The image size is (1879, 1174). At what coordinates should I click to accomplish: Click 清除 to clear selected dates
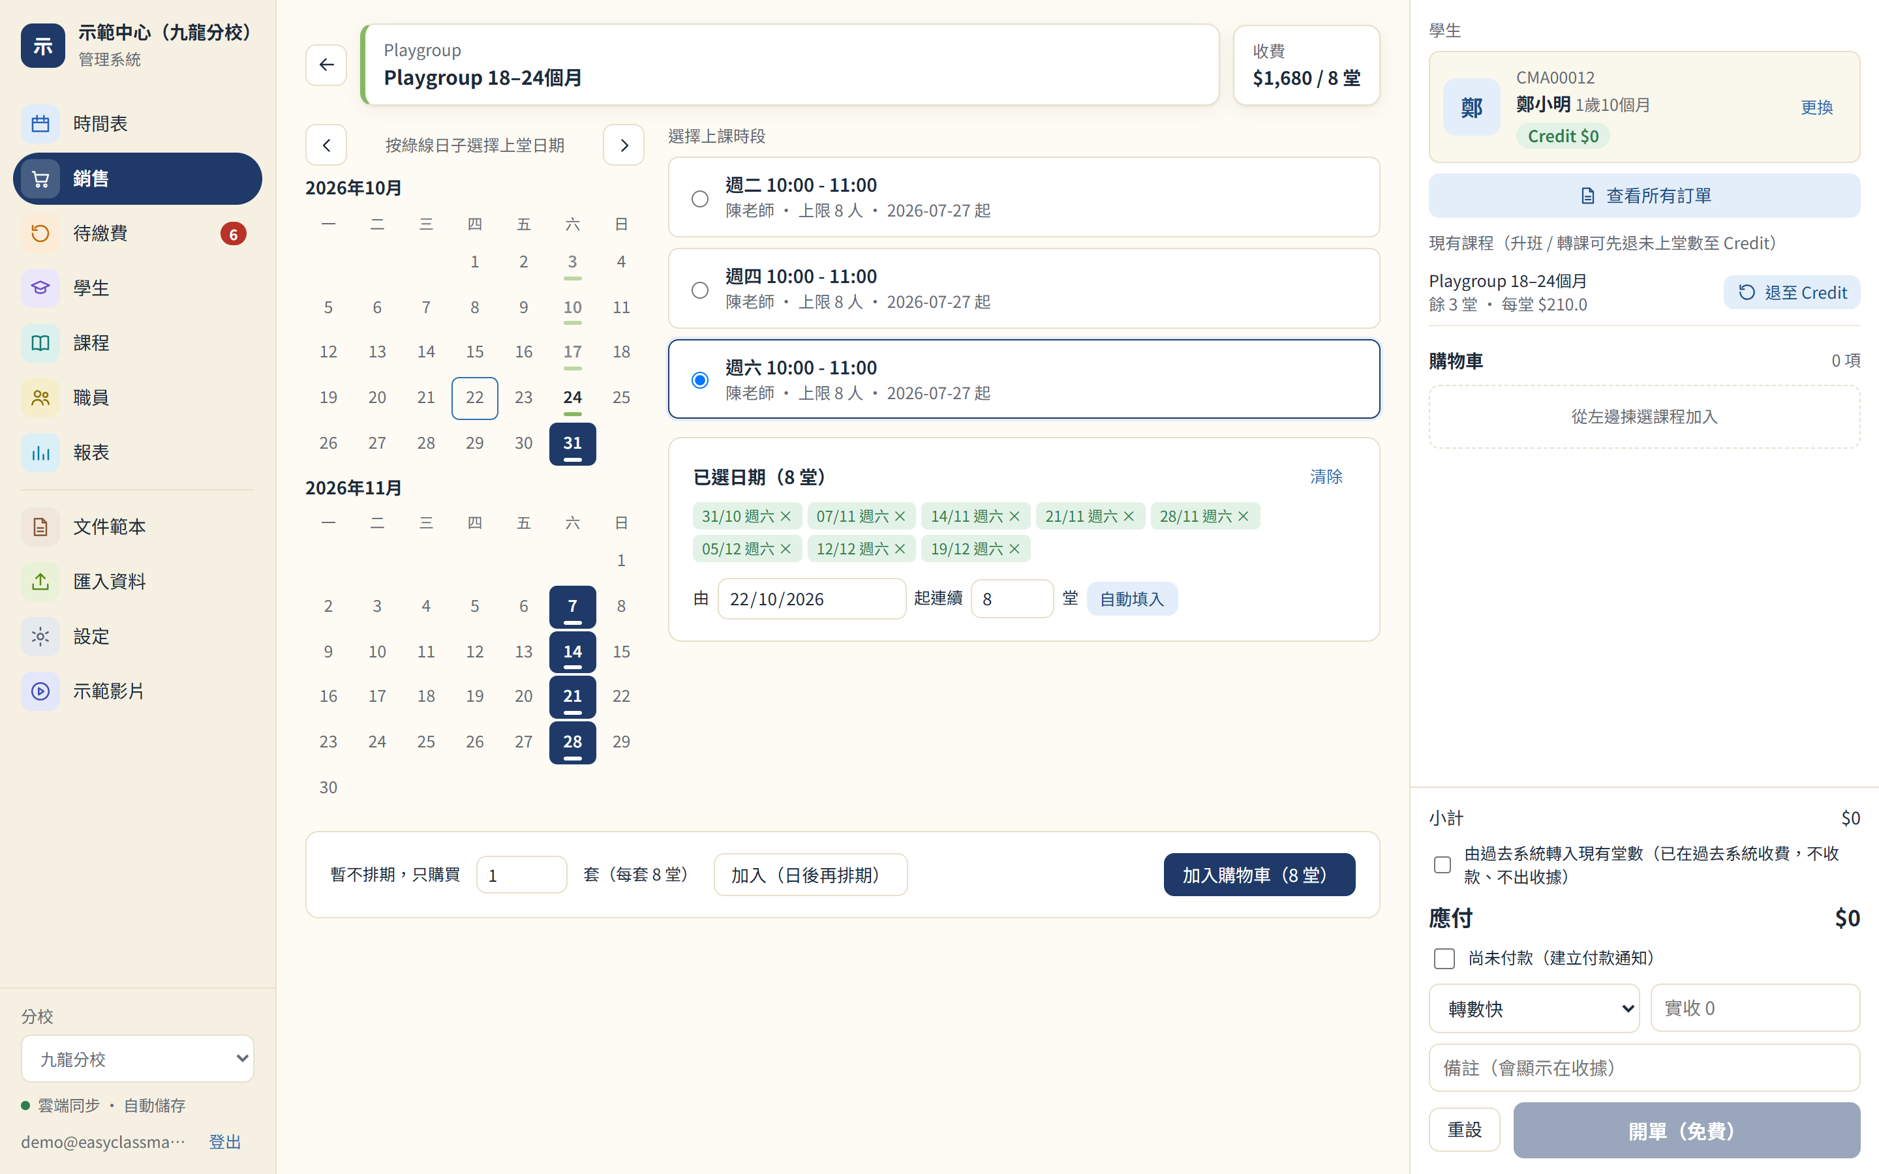click(x=1325, y=477)
